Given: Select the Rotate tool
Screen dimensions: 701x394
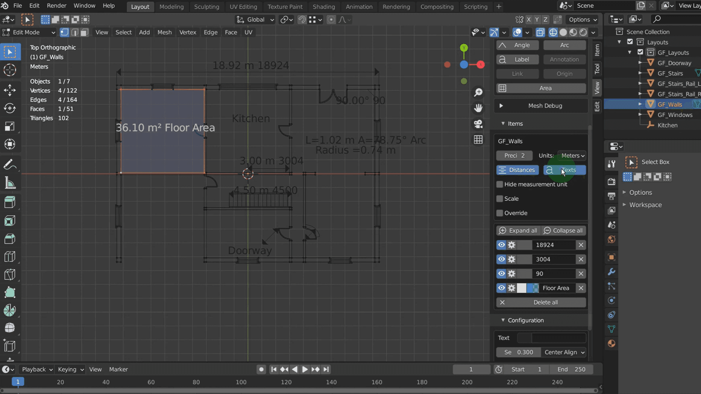Looking at the screenshot, I should [10, 108].
